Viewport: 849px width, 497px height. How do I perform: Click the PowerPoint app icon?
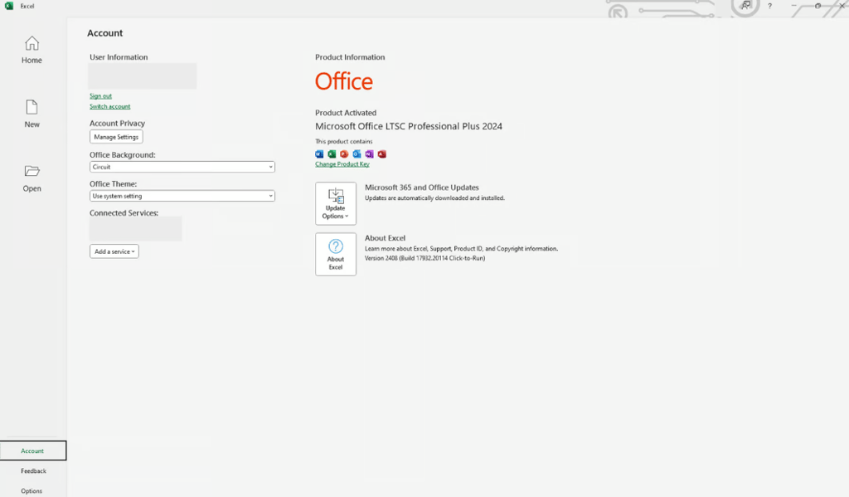click(344, 154)
